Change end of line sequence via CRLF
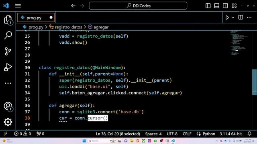257x144 pixels. click(187, 134)
